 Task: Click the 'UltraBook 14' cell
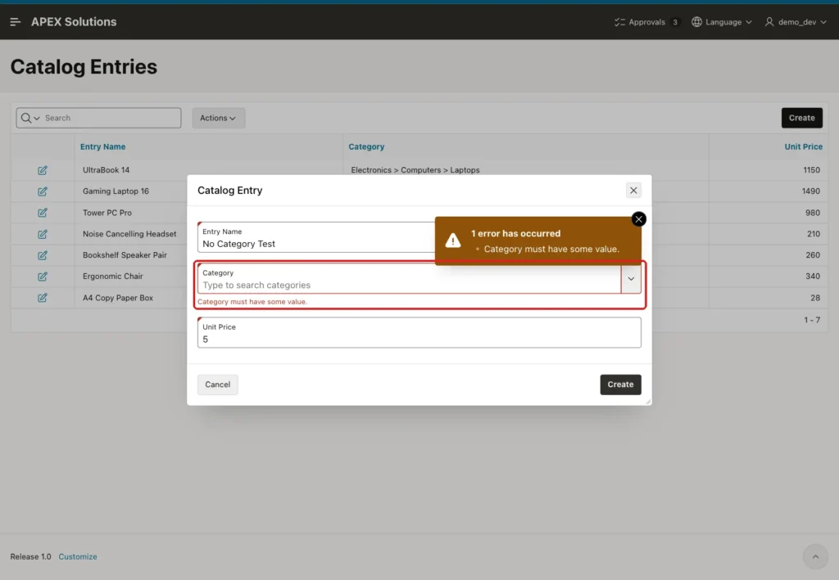106,170
